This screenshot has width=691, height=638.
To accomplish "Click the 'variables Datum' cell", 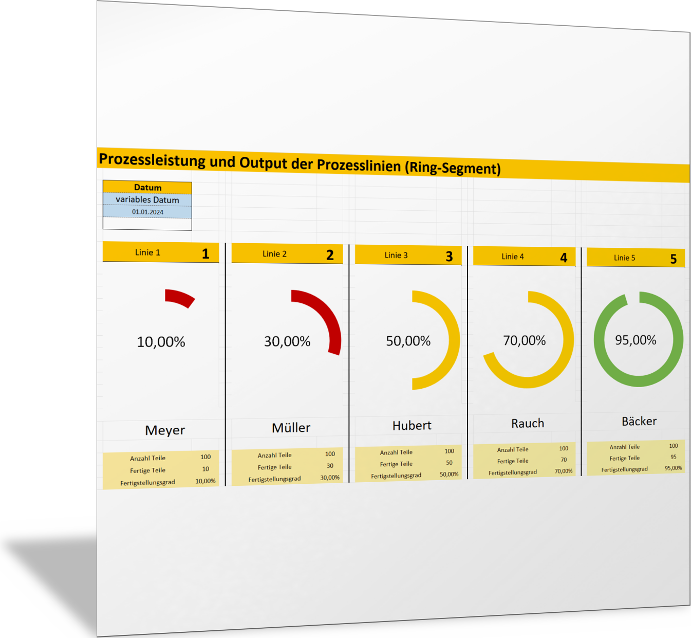I will [147, 199].
